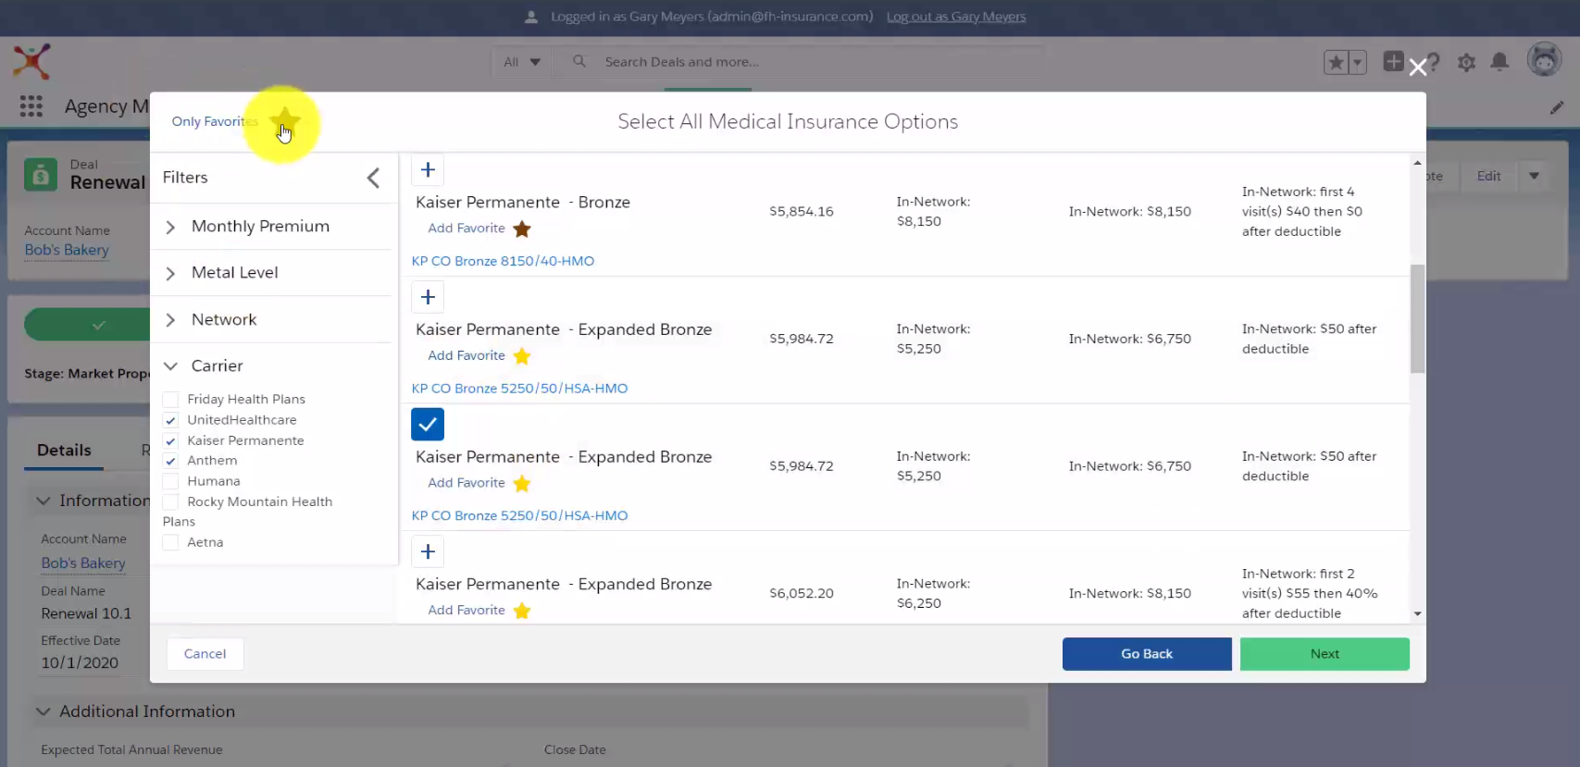
Task: Click the Next button
Action: tap(1325, 654)
